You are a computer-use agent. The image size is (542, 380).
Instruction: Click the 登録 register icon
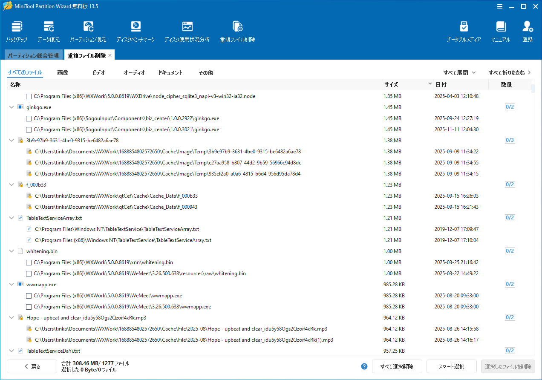coord(528,32)
